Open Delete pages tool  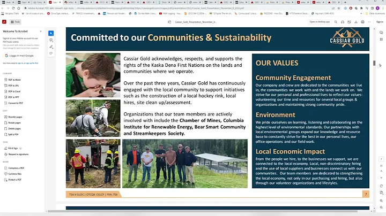[x=12, y=129]
